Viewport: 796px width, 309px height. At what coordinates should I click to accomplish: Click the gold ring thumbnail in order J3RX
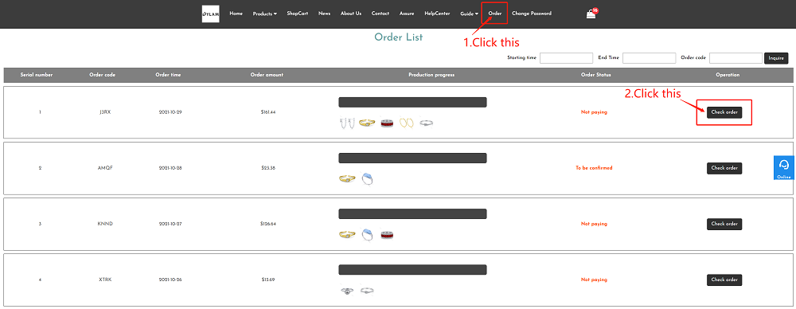367,123
